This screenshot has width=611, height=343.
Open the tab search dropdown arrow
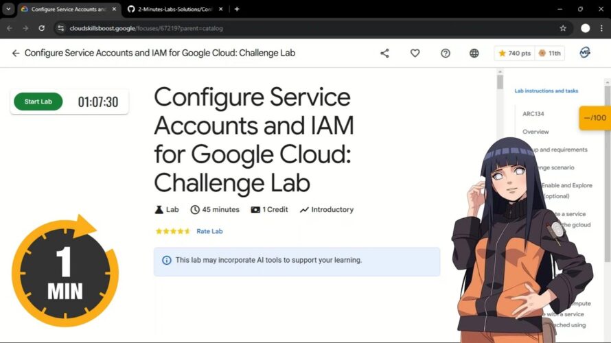coord(8,9)
